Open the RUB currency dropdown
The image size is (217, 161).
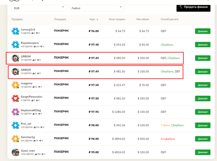pyautogui.click(x=38, y=8)
